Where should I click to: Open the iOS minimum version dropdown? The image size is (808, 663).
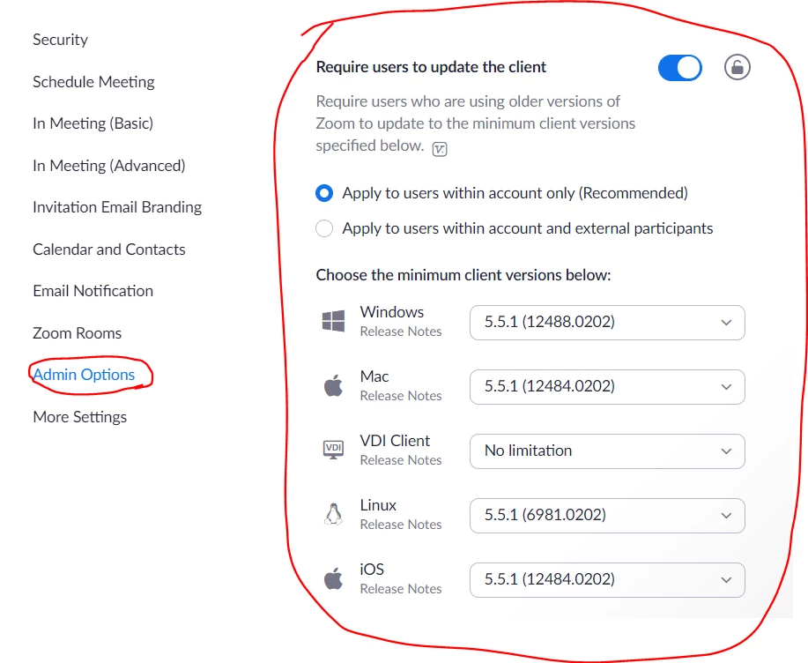[x=607, y=580]
